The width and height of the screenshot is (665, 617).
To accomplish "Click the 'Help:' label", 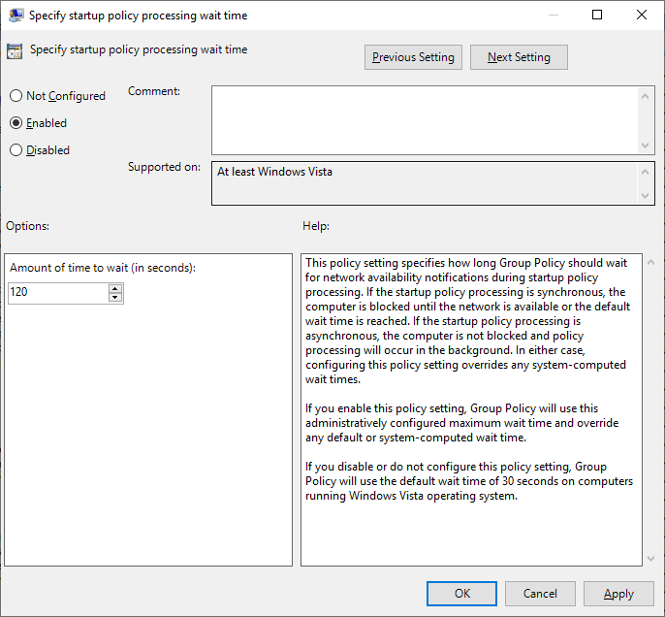I will [x=316, y=226].
